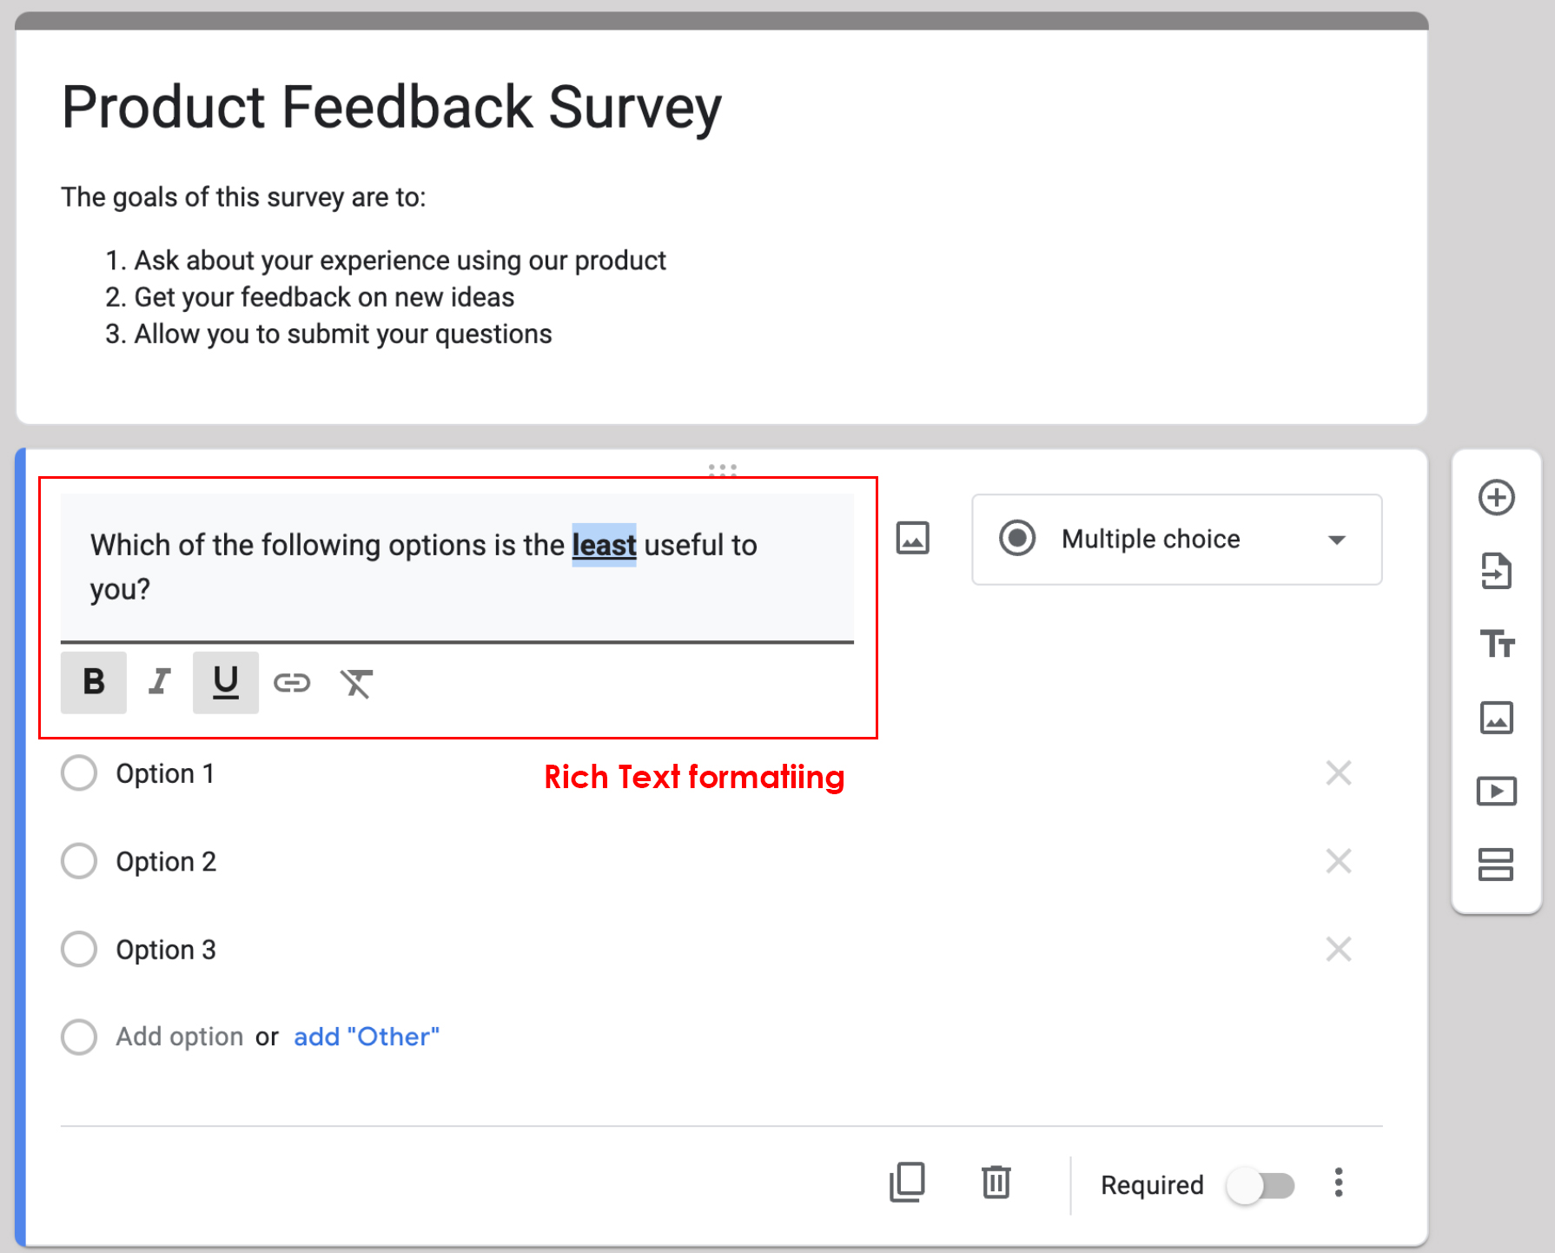Remove Option 3 with X button

(1339, 949)
